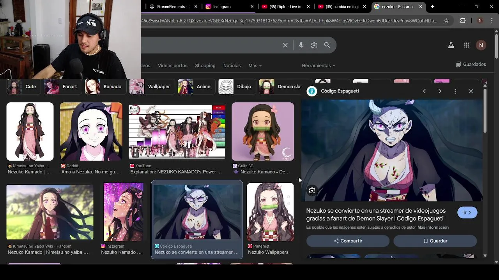Screen dimensions: 499x280
Task: Open Google Lens camera search icon
Action: pyautogui.click(x=314, y=45)
